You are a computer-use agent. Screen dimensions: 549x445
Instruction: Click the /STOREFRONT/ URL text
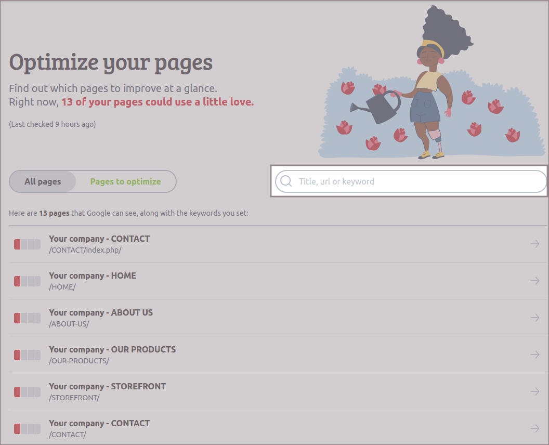click(x=74, y=398)
